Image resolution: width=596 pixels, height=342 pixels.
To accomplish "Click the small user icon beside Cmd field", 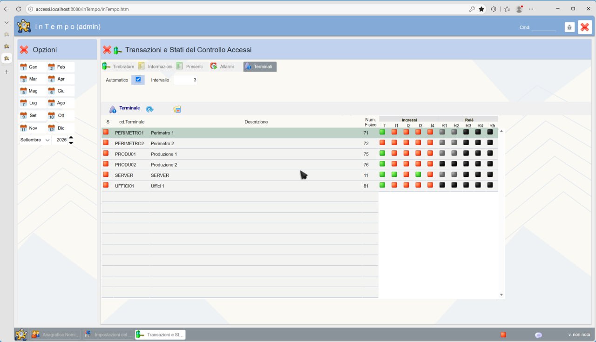I will click(x=569, y=27).
